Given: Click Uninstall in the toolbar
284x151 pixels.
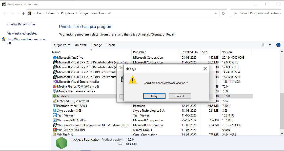Looking at the screenshot, I should pos(81,45).
